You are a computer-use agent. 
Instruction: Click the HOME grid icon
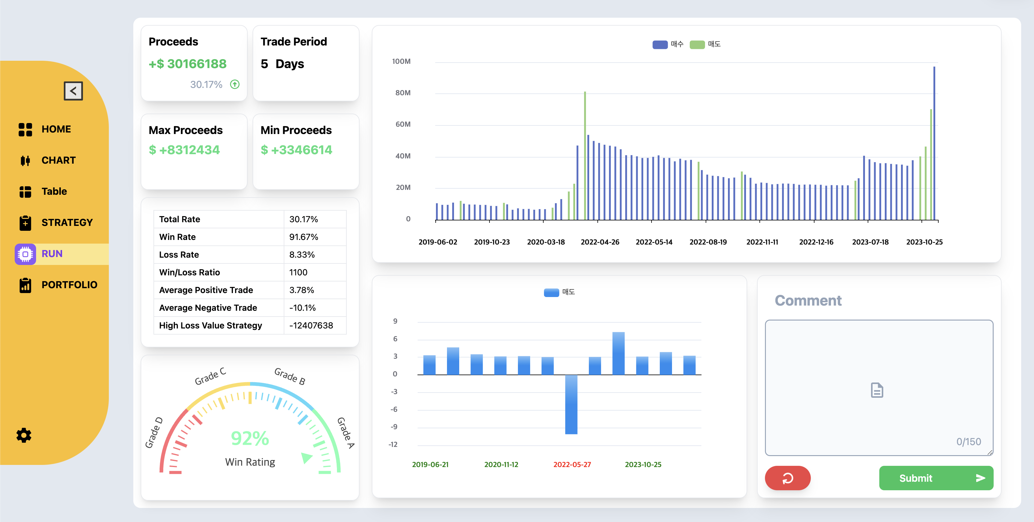pos(25,129)
